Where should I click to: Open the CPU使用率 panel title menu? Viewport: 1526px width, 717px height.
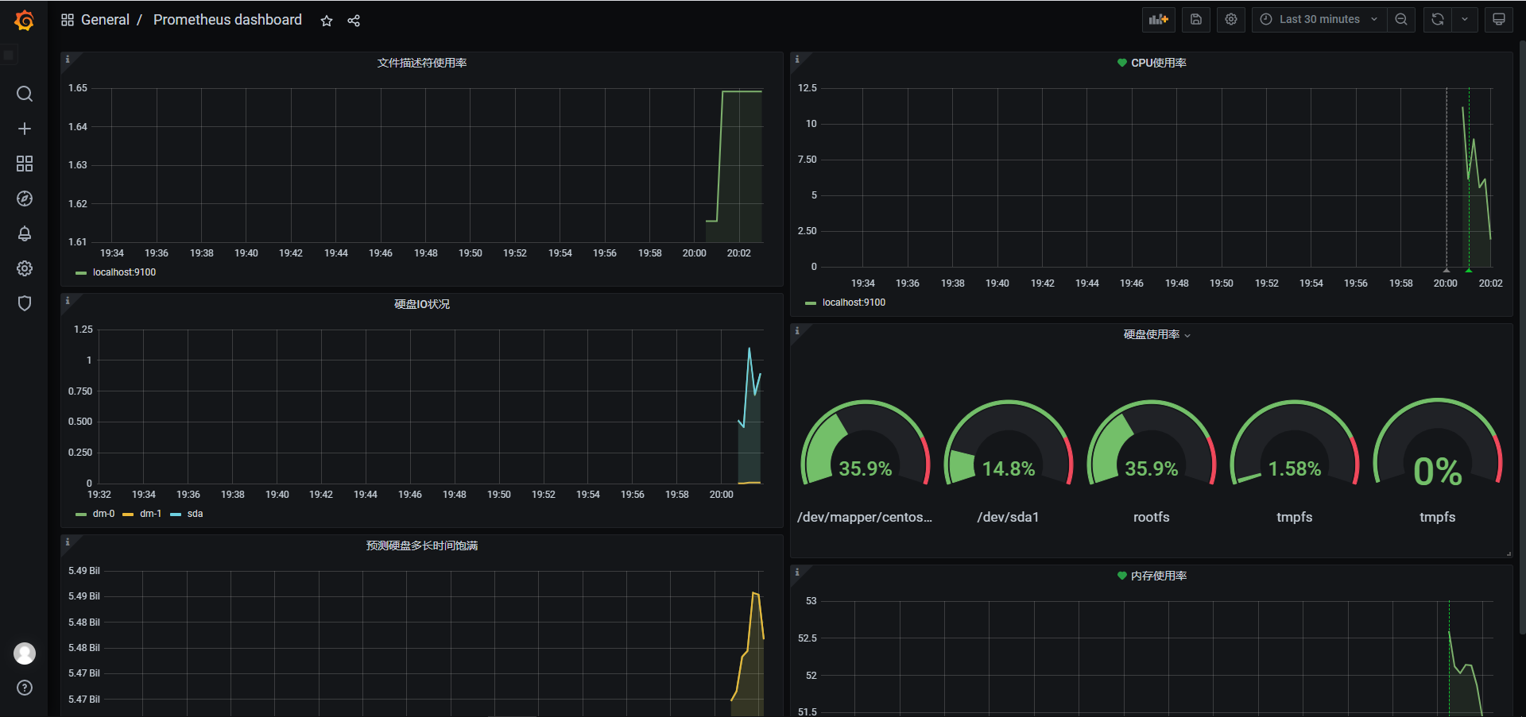click(1159, 63)
